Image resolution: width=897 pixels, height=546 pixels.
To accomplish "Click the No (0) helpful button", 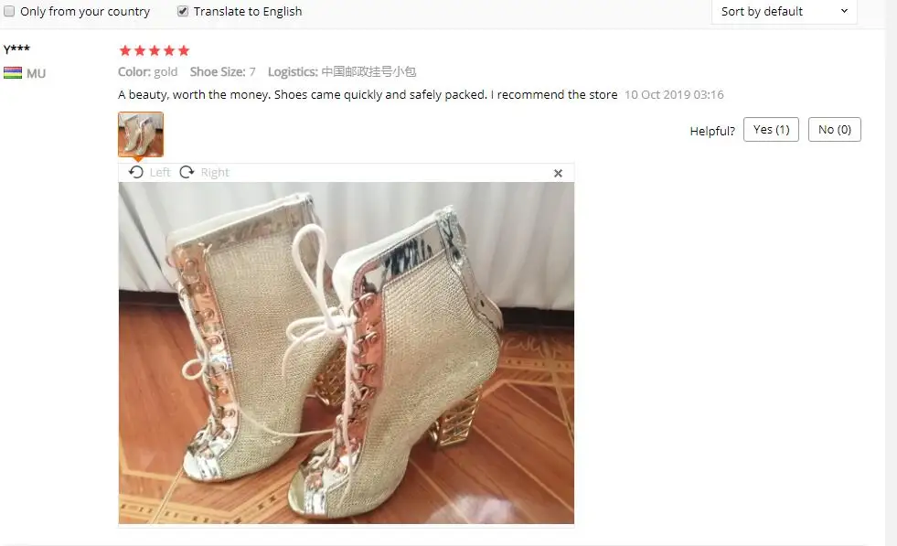I will point(835,129).
